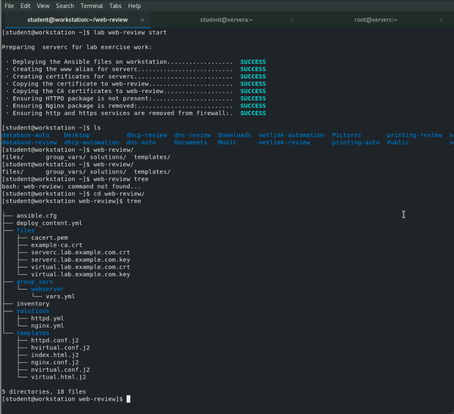The height and width of the screenshot is (414, 454).
Task: Click cacert.pem file name
Action: coord(49,238)
